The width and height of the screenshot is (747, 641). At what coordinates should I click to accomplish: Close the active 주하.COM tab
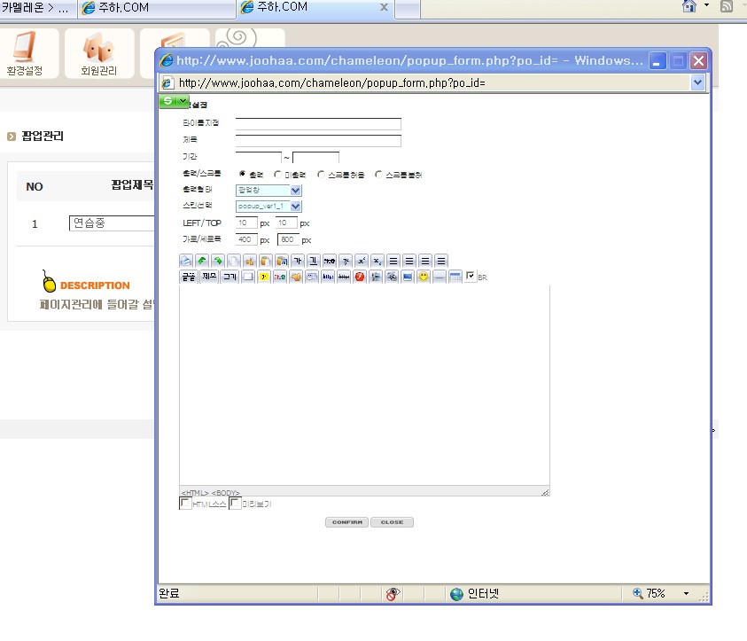point(384,7)
